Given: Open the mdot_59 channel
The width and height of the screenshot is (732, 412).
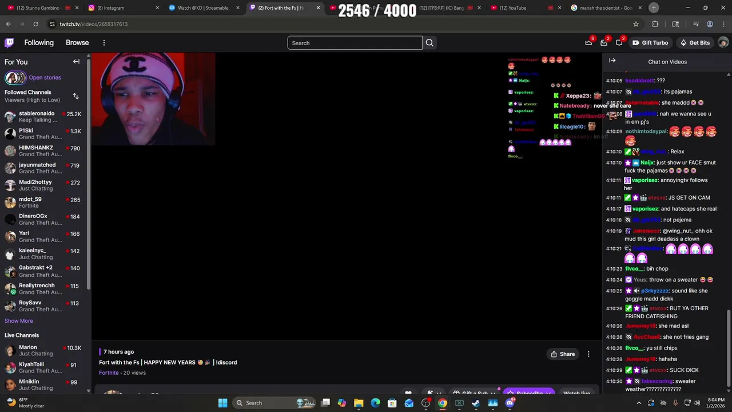Looking at the screenshot, I should tap(44, 203).
